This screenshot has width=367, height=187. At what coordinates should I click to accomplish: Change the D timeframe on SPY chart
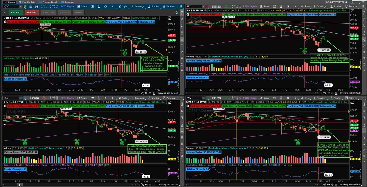pos(295,6)
